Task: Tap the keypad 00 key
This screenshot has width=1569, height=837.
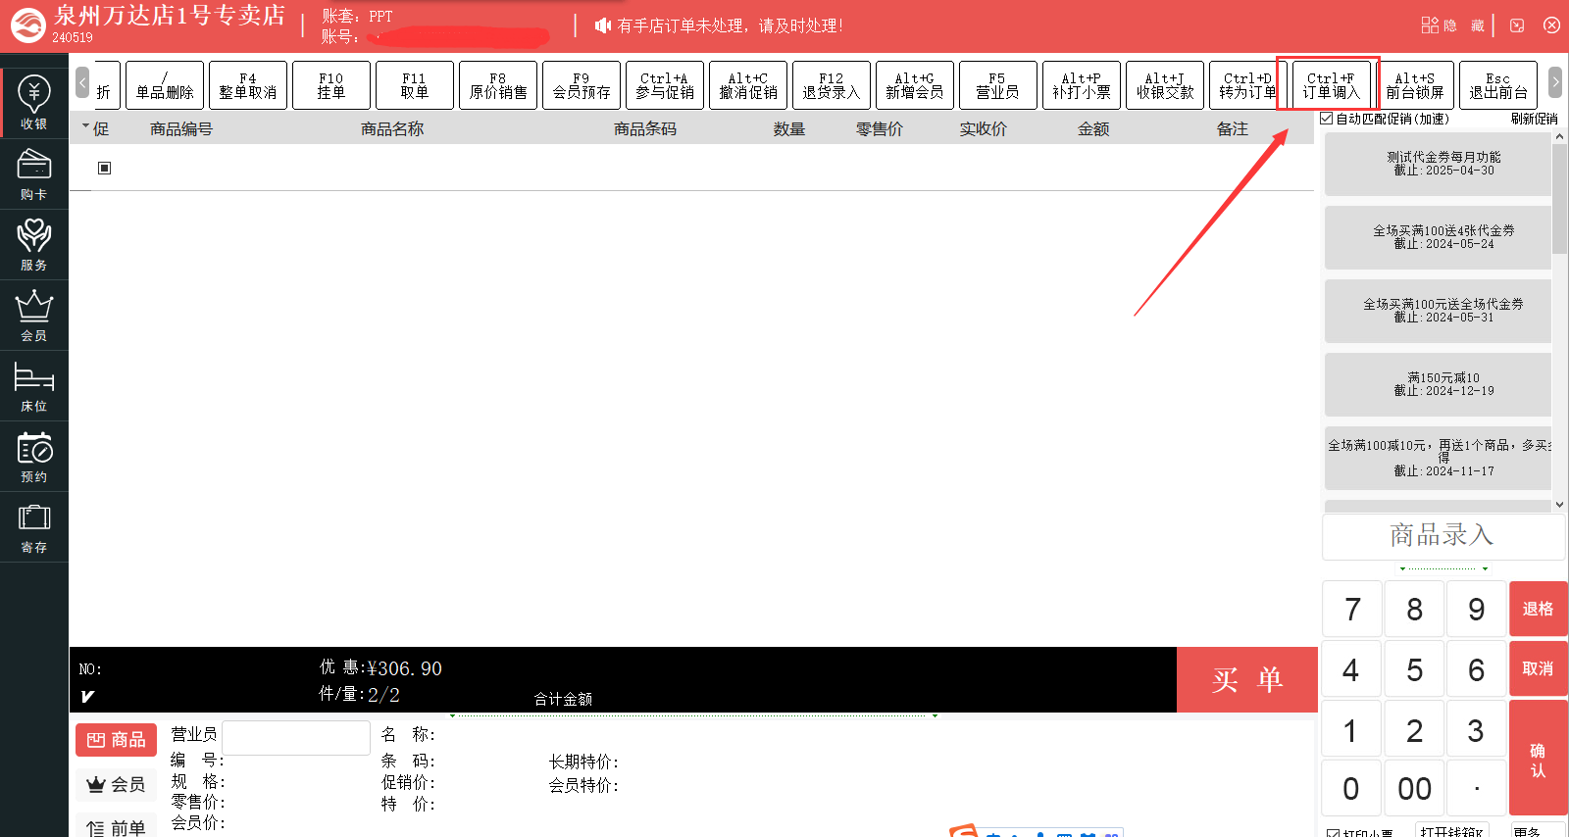Action: pyautogui.click(x=1414, y=788)
